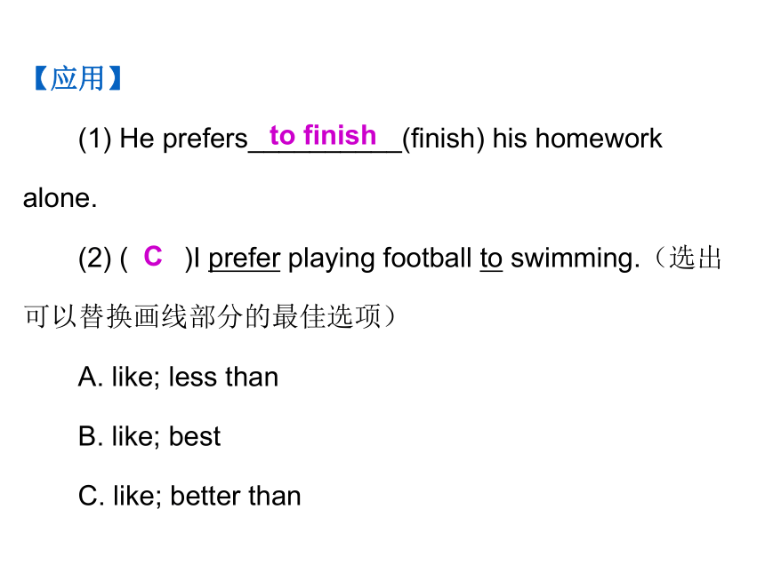
Task: Click the underlined word 'prefer'
Action: pyautogui.click(x=244, y=259)
